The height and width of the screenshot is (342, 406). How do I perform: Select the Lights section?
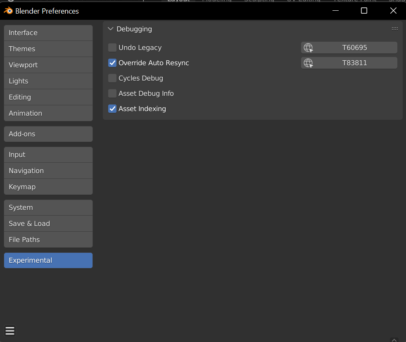[48, 81]
